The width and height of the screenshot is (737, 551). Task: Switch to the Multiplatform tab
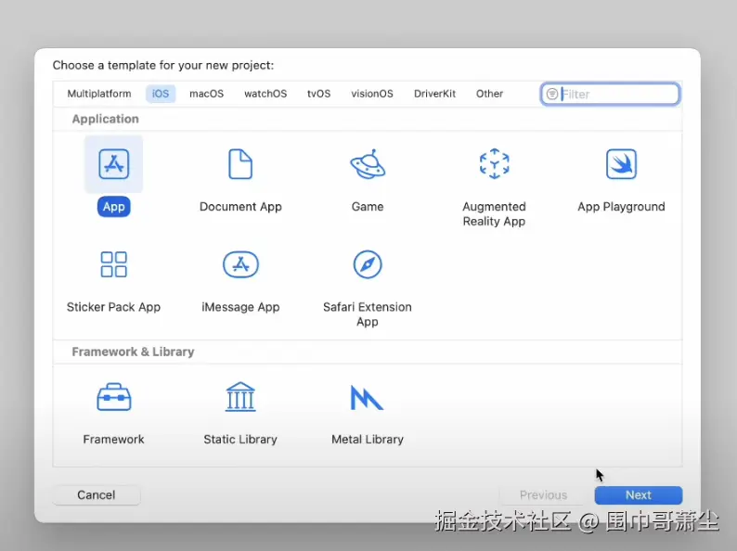tap(99, 94)
